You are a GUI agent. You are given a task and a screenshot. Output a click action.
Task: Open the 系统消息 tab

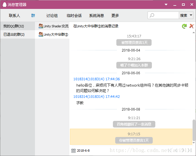97,16
